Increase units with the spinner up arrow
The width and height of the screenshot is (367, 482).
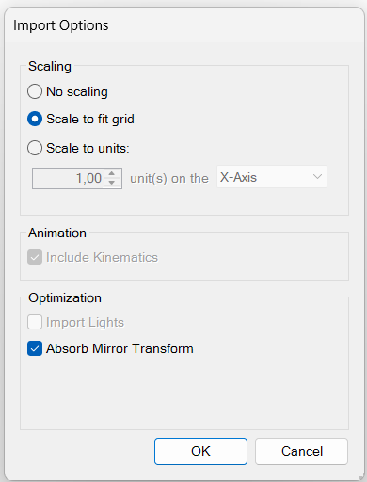click(112, 173)
